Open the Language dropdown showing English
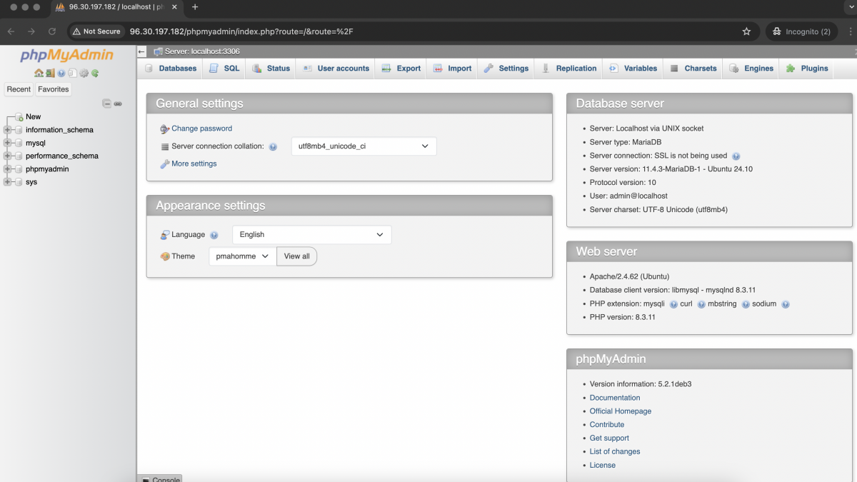857x482 pixels. [x=311, y=235]
